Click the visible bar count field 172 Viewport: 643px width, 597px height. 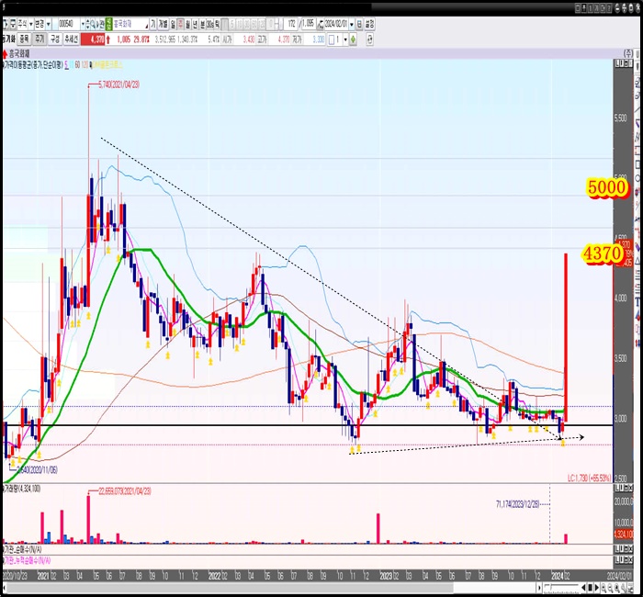[291, 24]
